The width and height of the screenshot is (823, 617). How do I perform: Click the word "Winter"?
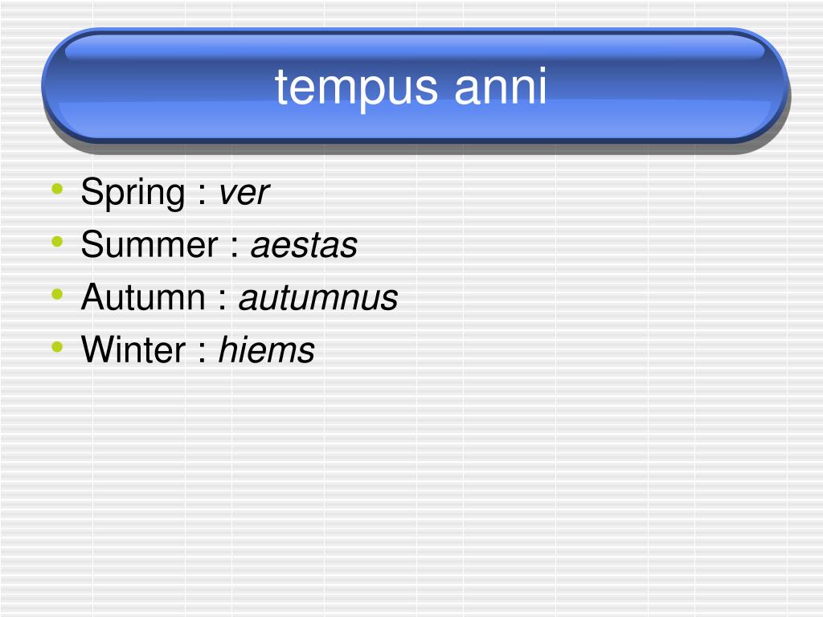coord(133,350)
